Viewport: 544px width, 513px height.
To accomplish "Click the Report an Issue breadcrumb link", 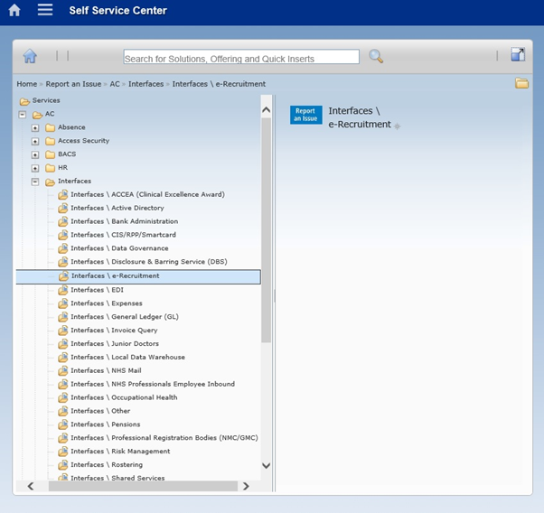I will (73, 84).
